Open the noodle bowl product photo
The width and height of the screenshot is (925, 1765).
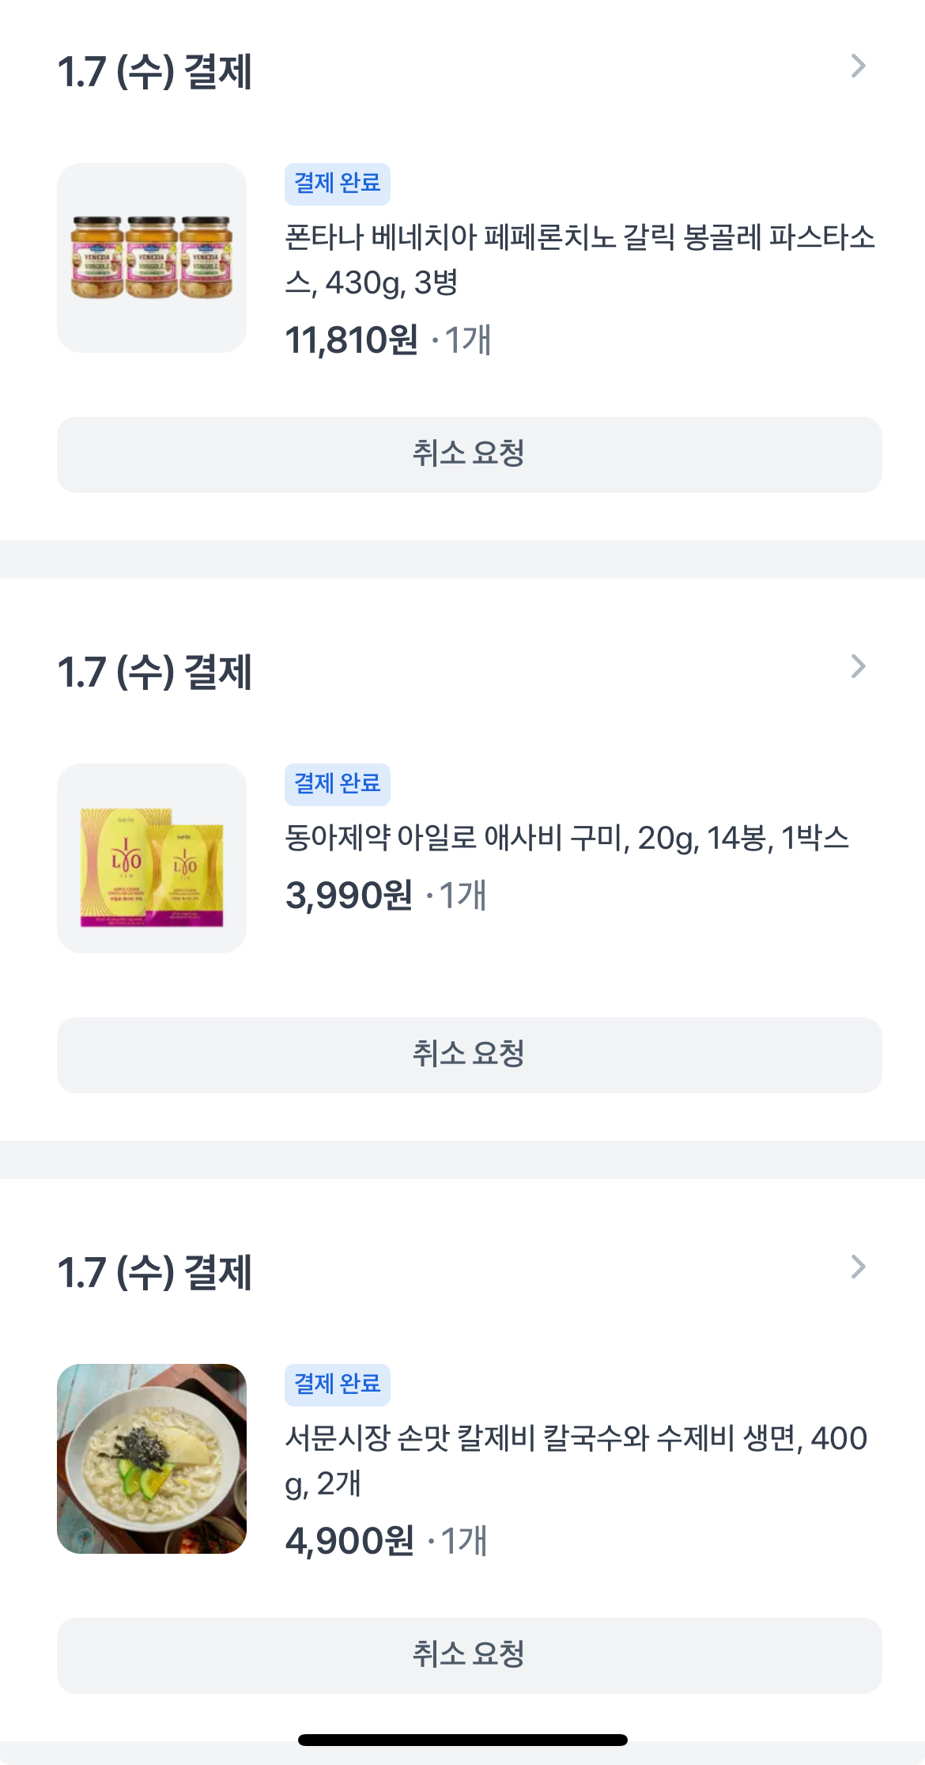[152, 1459]
